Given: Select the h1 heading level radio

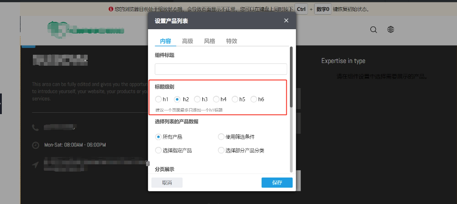Looking at the screenshot, I should click(x=158, y=99).
